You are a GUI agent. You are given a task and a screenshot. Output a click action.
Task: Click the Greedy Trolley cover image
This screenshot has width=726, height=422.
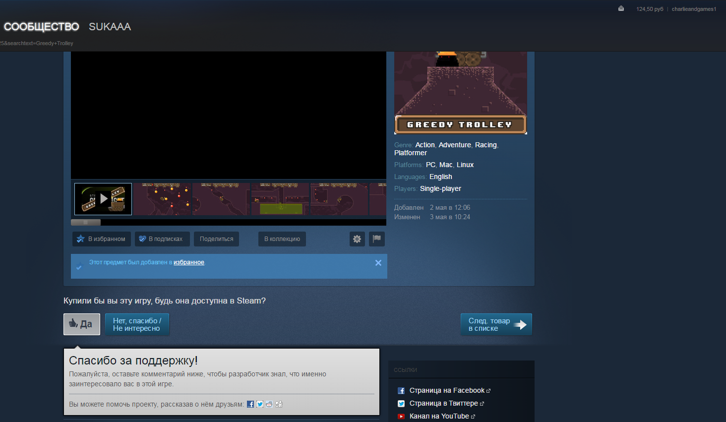(x=461, y=93)
